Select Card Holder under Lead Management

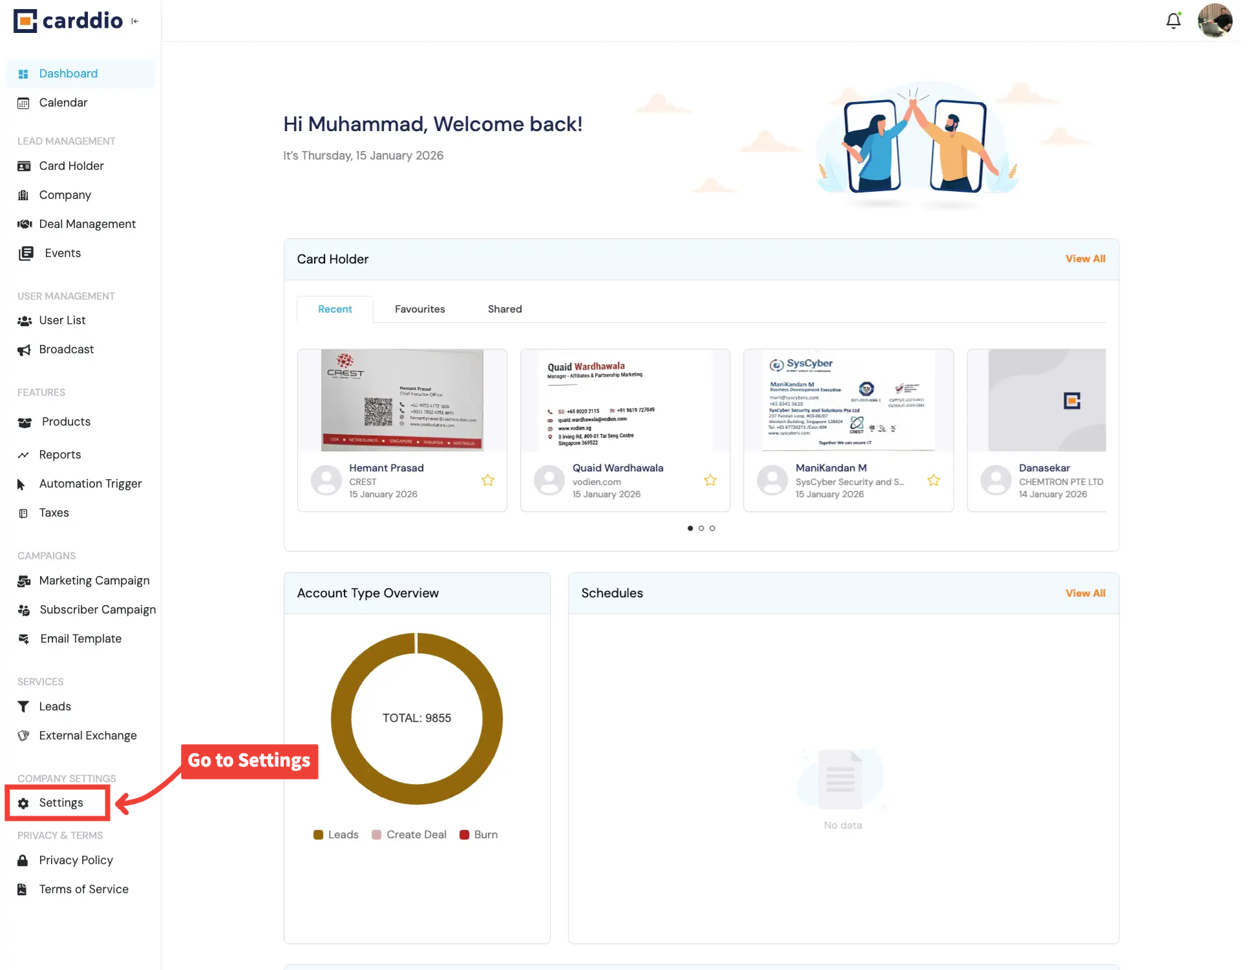coord(71,165)
